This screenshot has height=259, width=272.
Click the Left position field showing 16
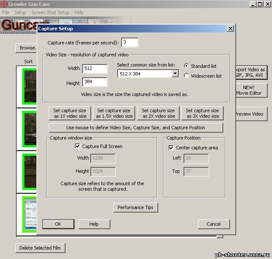pyautogui.click(x=196, y=158)
